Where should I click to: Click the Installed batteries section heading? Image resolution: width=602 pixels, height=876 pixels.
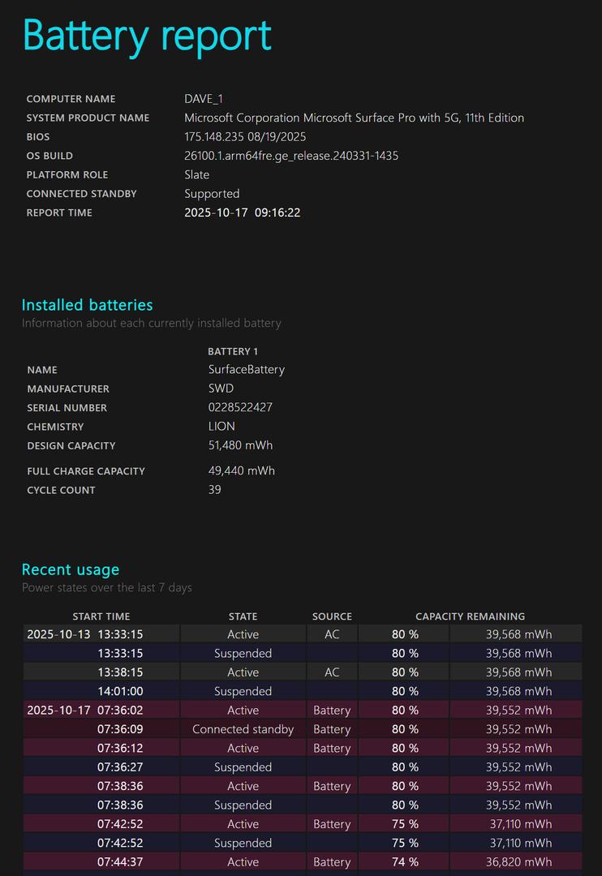(x=87, y=305)
